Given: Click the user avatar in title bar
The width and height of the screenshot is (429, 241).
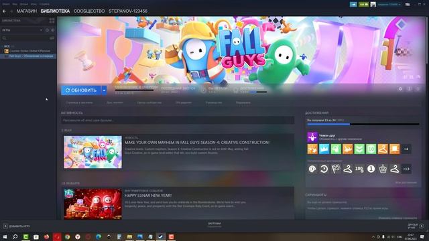Looking at the screenshot, I should point(373,5).
